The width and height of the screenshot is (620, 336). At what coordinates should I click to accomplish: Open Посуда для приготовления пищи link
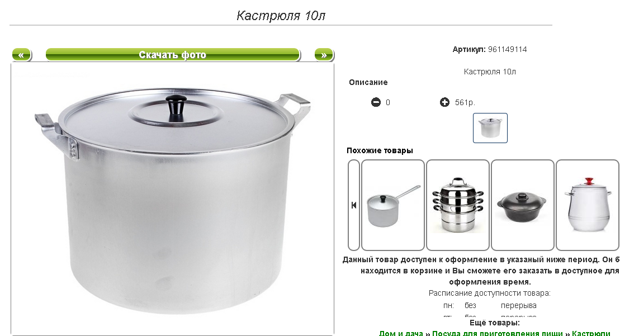click(498, 333)
